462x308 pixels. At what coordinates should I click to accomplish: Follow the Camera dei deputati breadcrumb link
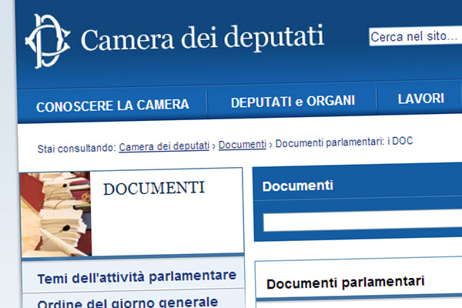pos(164,146)
